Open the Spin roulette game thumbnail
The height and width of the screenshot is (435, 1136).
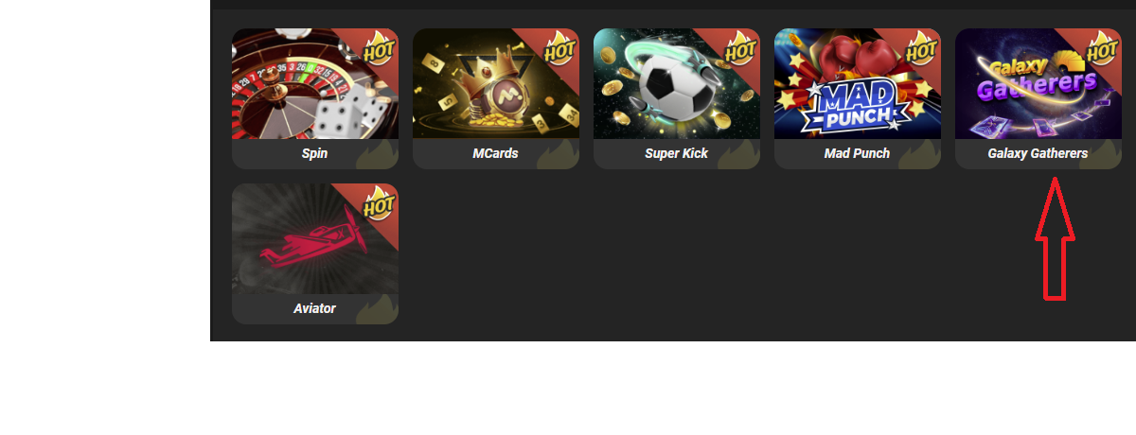point(315,83)
